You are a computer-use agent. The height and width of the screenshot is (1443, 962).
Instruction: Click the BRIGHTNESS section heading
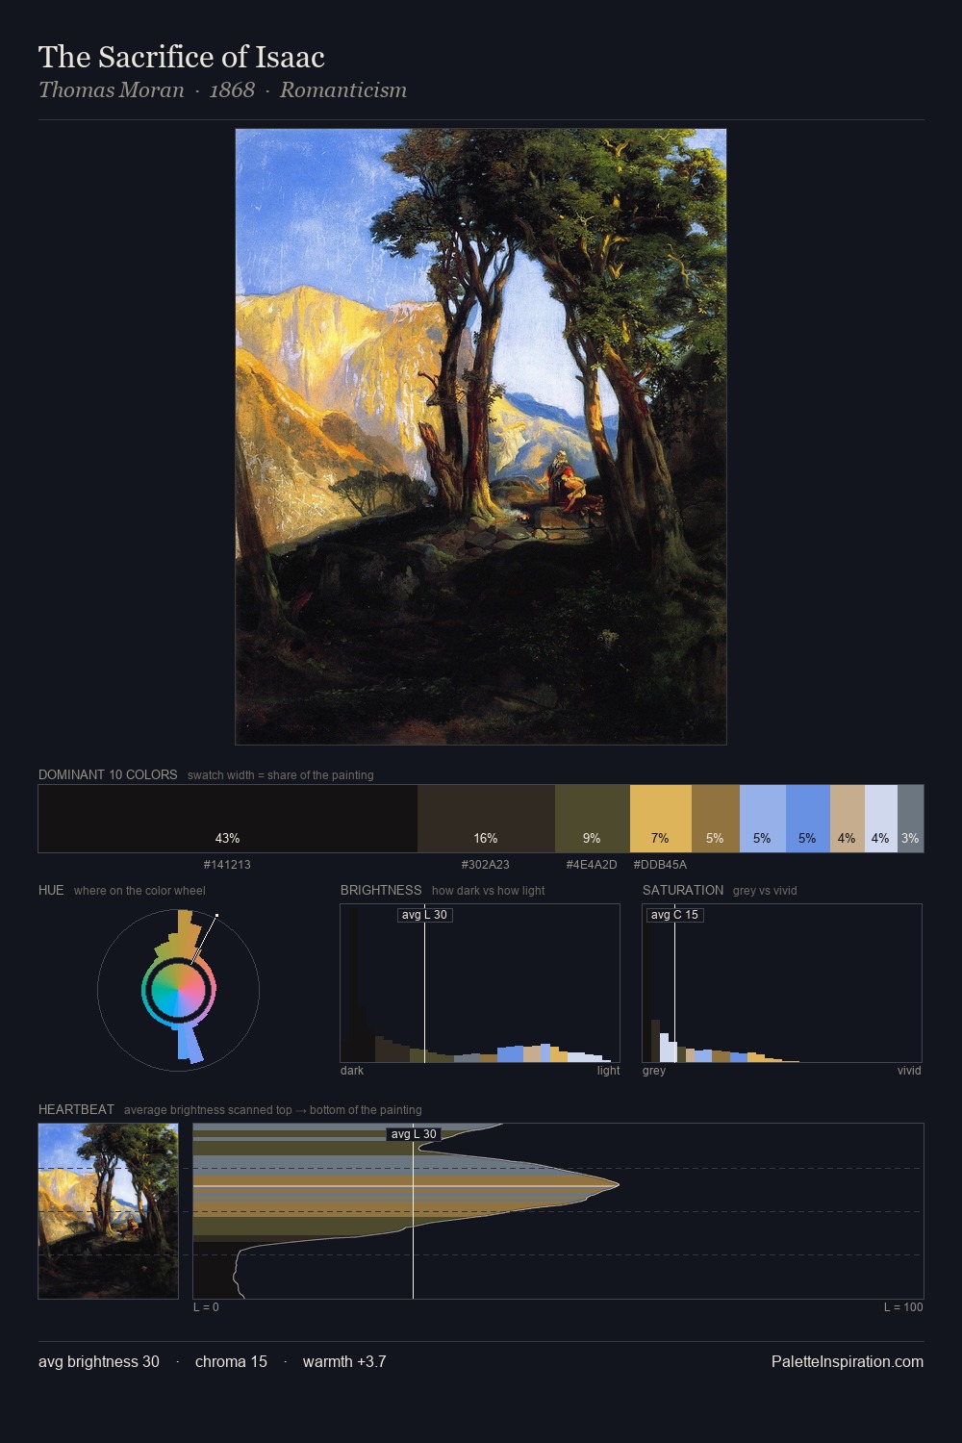(381, 890)
